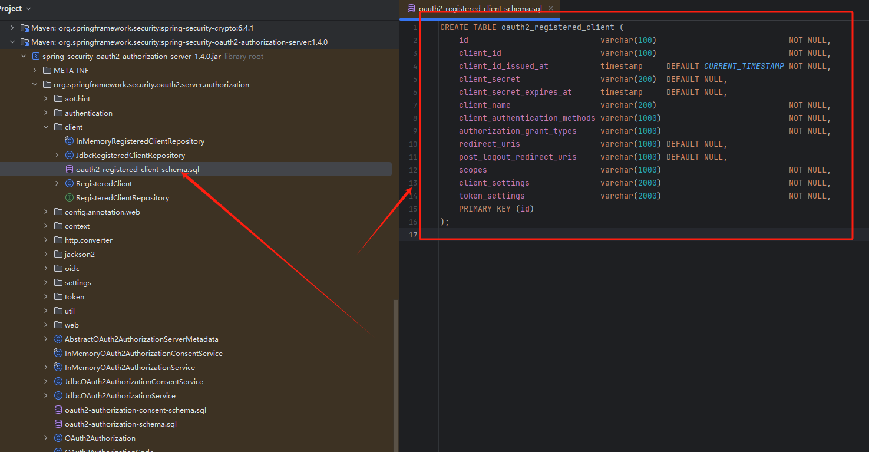Collapse spring-security-oauth2-authorization-server-1.4.0.jar node
The width and height of the screenshot is (869, 452).
(x=24, y=56)
